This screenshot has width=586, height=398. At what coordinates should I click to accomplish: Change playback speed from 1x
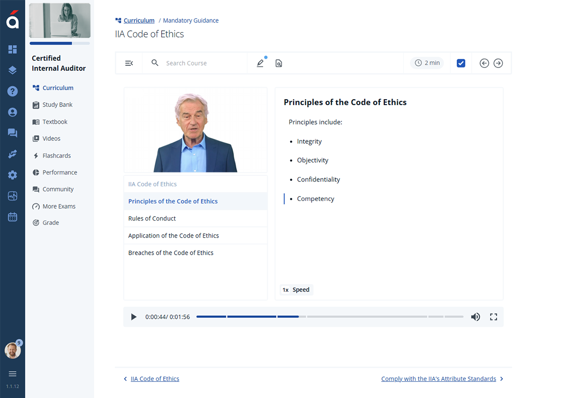[296, 289]
